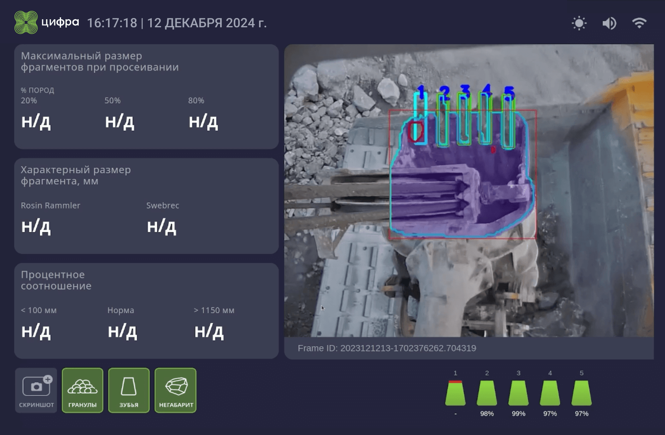Screen dimensions: 665x435
Task: Select tooth 3 indicator showing 99%
Action: tap(518, 393)
